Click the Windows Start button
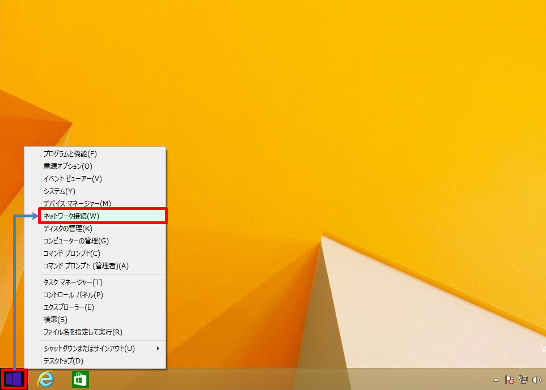The height and width of the screenshot is (390, 546). tap(14, 379)
